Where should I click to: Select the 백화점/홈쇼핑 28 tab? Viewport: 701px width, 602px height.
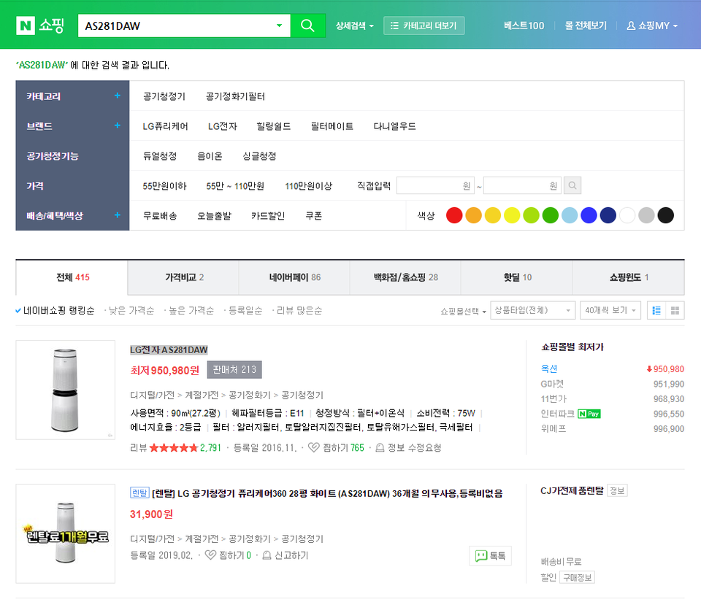pyautogui.click(x=405, y=277)
